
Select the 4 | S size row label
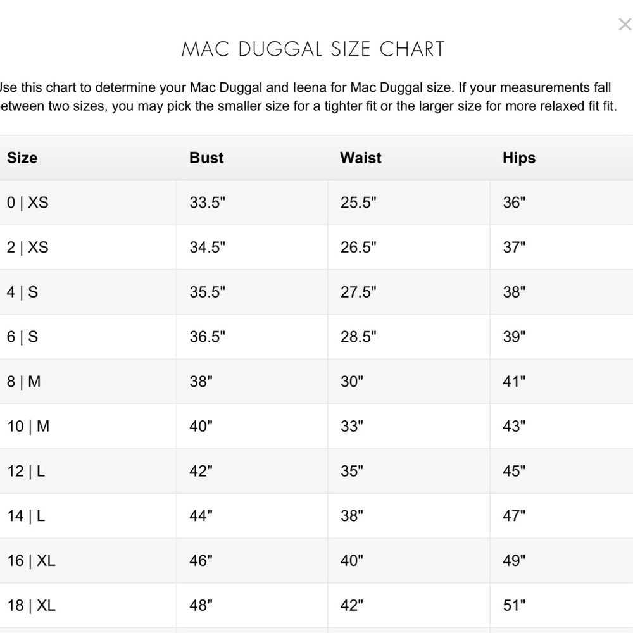22,292
